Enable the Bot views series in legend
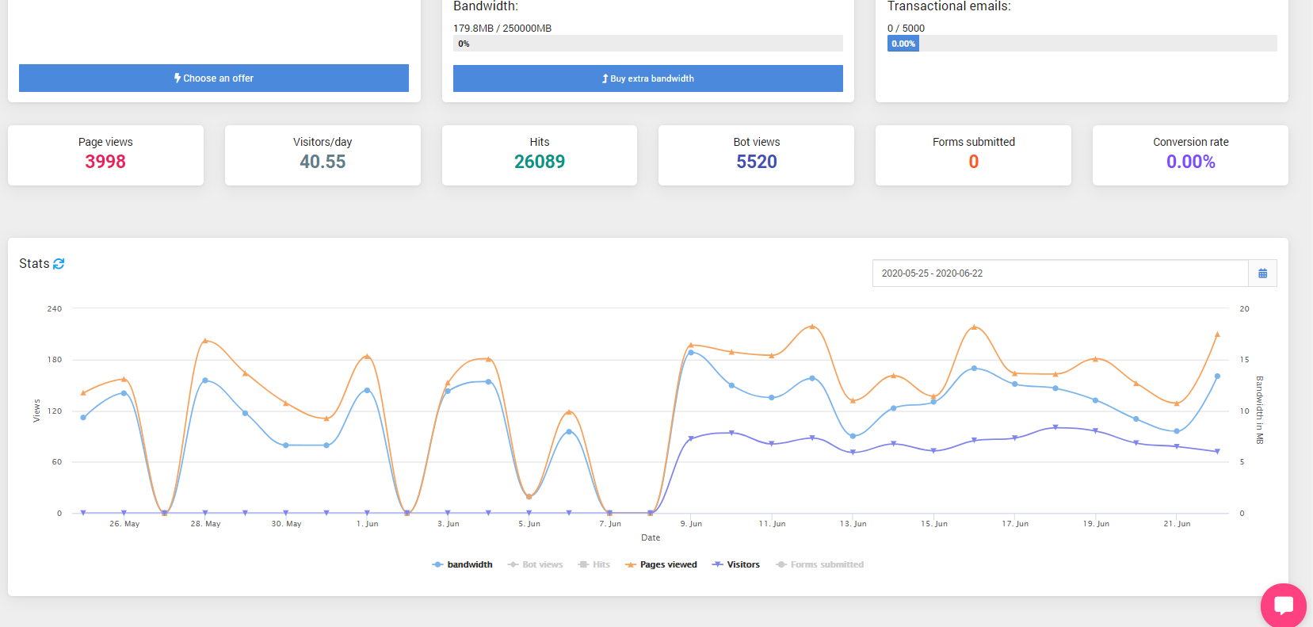Viewport: 1313px width, 627px height. (535, 564)
